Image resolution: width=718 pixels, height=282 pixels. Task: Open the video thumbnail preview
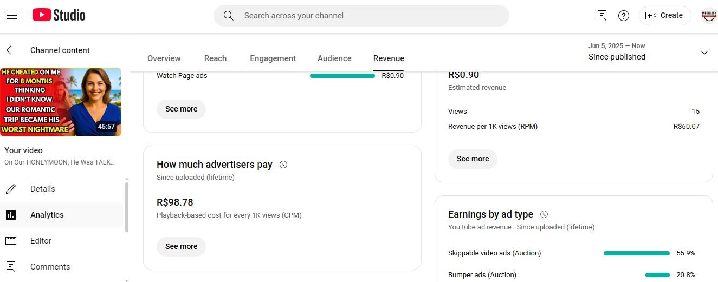[61, 102]
